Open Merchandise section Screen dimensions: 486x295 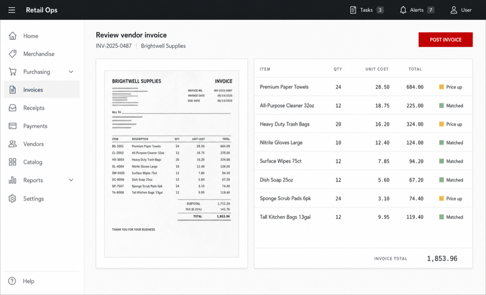[x=41, y=54]
